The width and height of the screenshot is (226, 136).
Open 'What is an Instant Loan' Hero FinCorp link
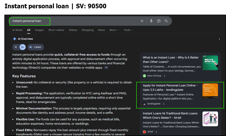click(170, 59)
